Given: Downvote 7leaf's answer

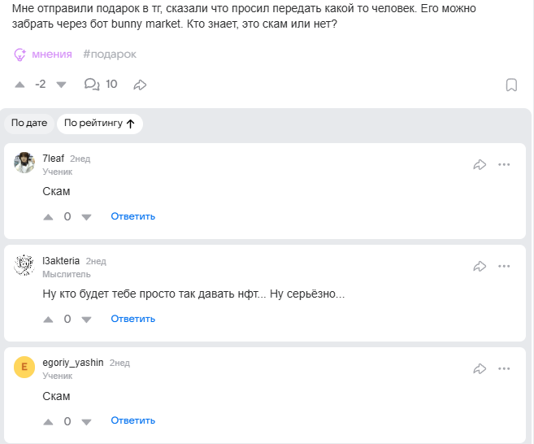Looking at the screenshot, I should click(x=86, y=217).
